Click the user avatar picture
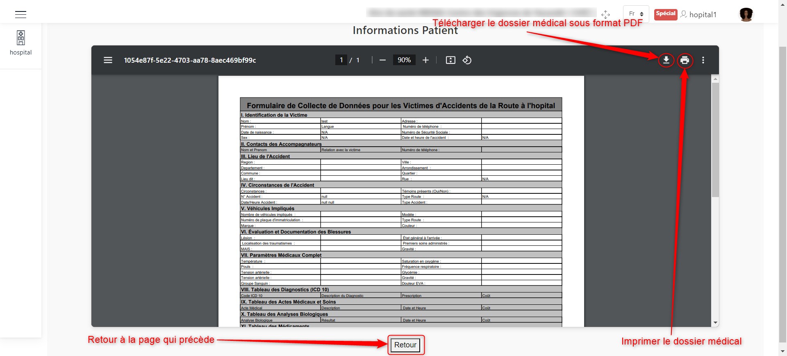 click(x=746, y=14)
